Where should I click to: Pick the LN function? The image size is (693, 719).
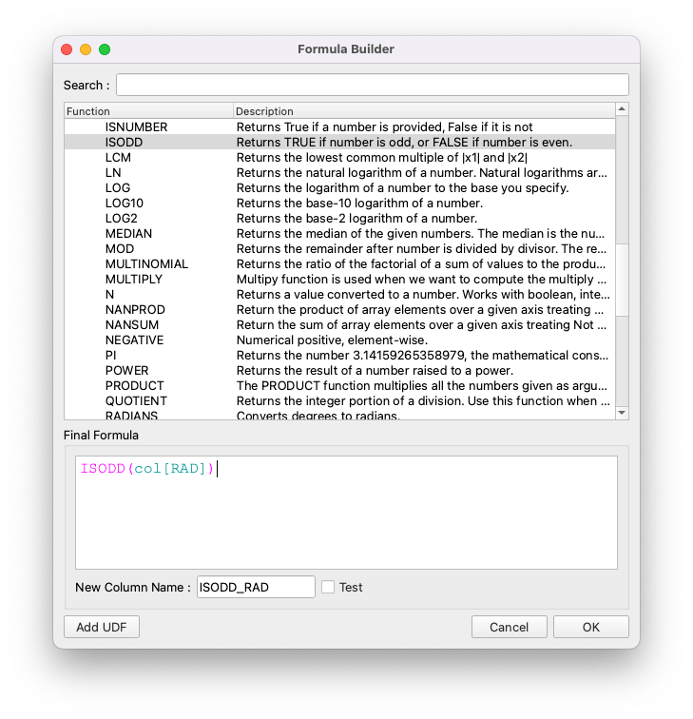[x=339, y=172]
